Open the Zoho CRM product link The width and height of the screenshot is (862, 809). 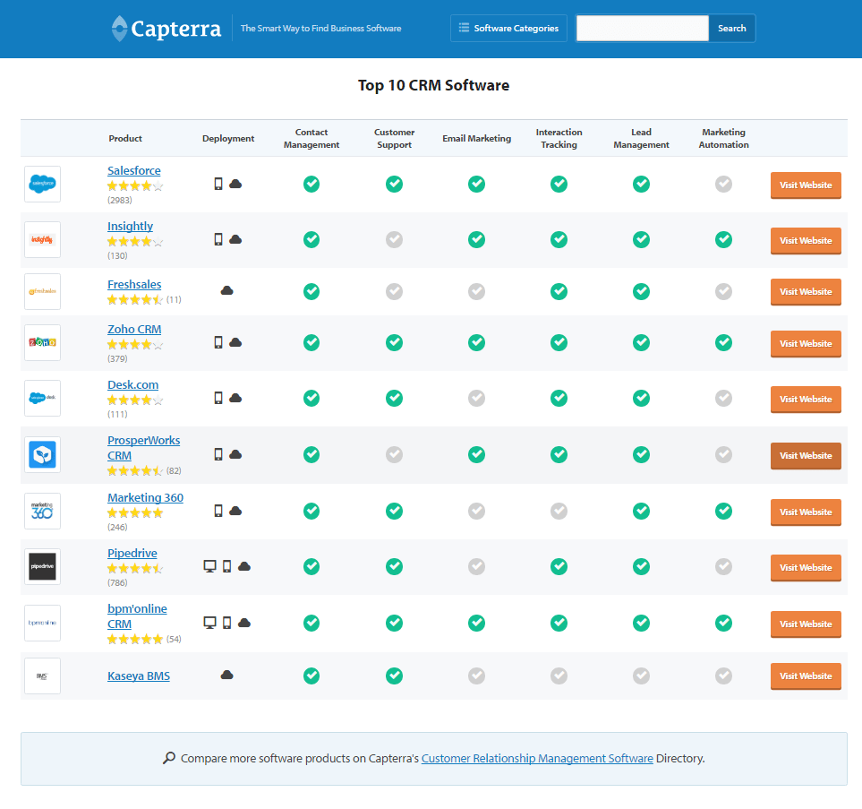(134, 329)
